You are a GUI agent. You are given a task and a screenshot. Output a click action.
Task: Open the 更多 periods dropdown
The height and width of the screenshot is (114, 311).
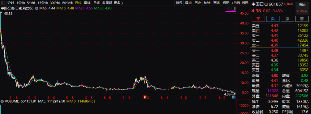point(118,3)
